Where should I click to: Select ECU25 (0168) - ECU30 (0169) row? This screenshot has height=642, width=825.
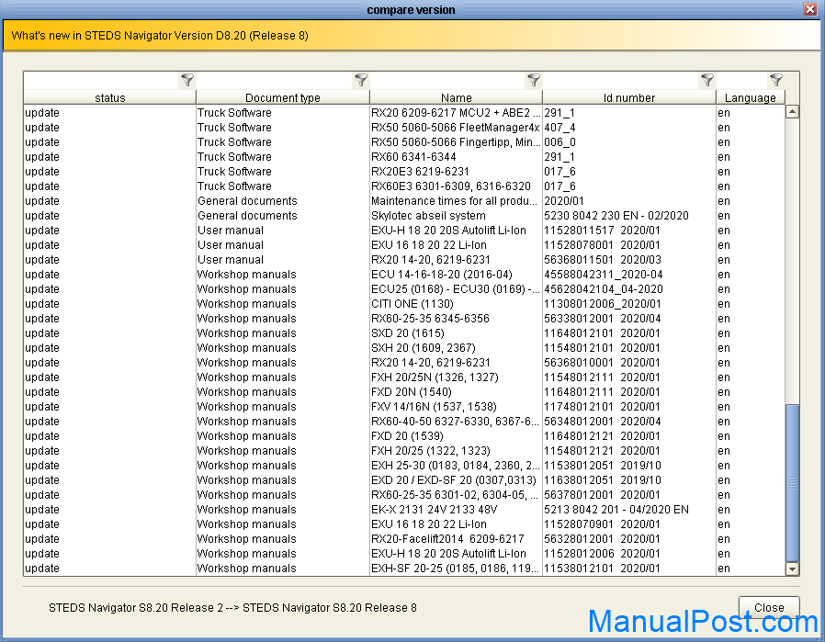pyautogui.click(x=404, y=289)
